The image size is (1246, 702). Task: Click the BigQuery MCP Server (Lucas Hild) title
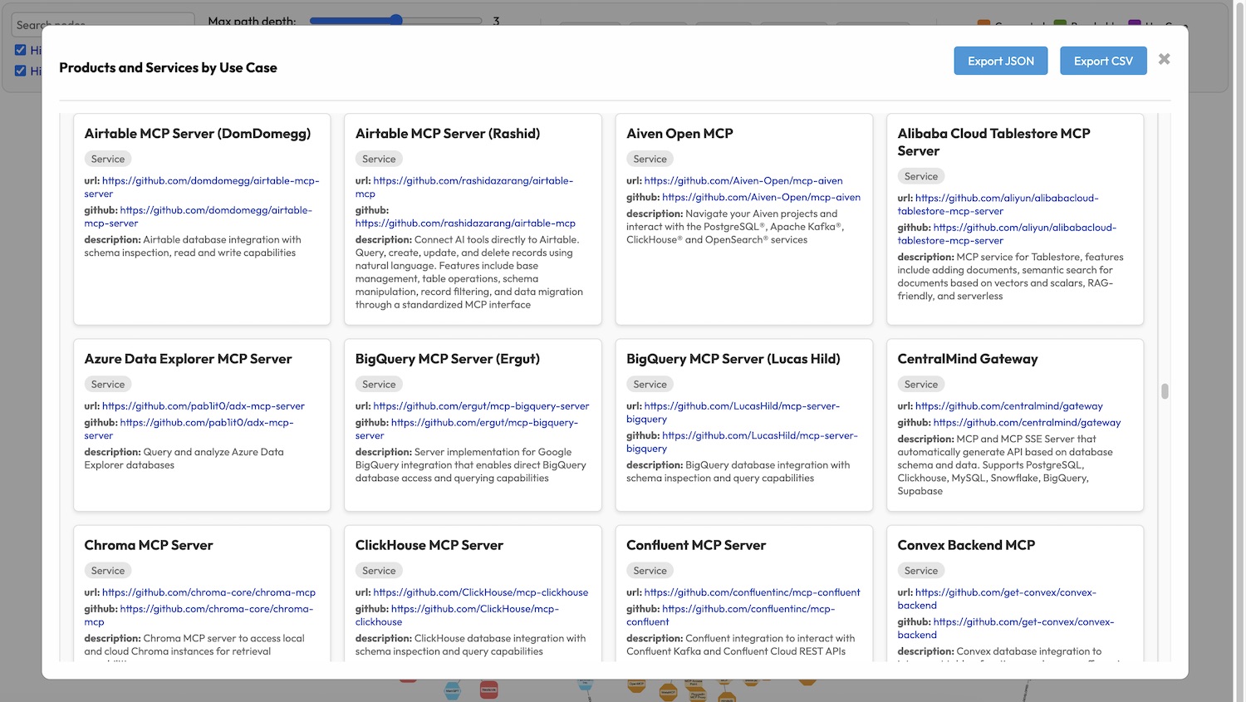(733, 359)
